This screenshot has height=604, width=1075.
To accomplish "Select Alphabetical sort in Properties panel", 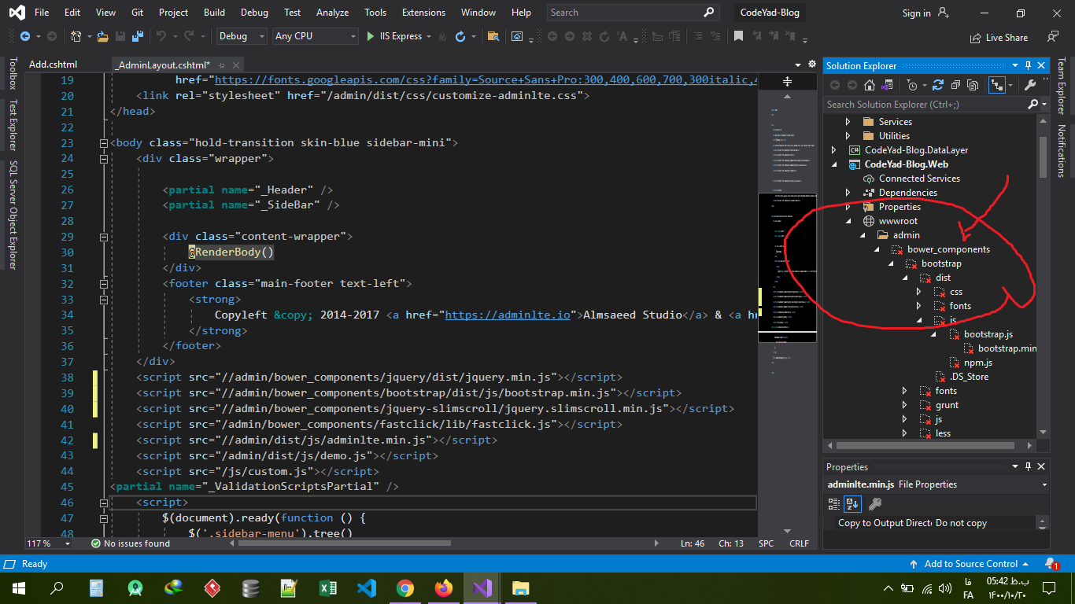I will coord(854,503).
